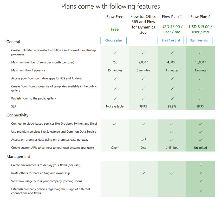
Task: Click the USD $5.00 / user / mo price
Action: (172, 29)
